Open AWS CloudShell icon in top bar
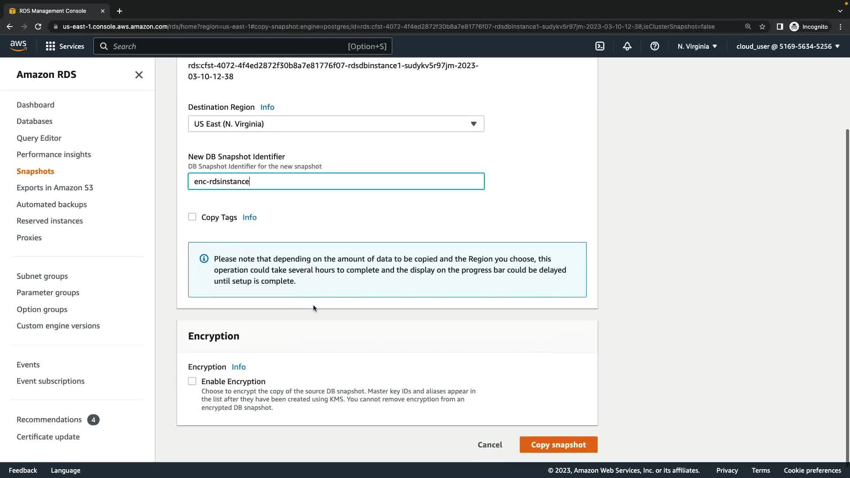This screenshot has width=850, height=478. [x=600, y=46]
